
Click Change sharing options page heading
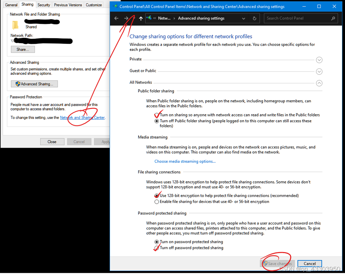(191, 36)
